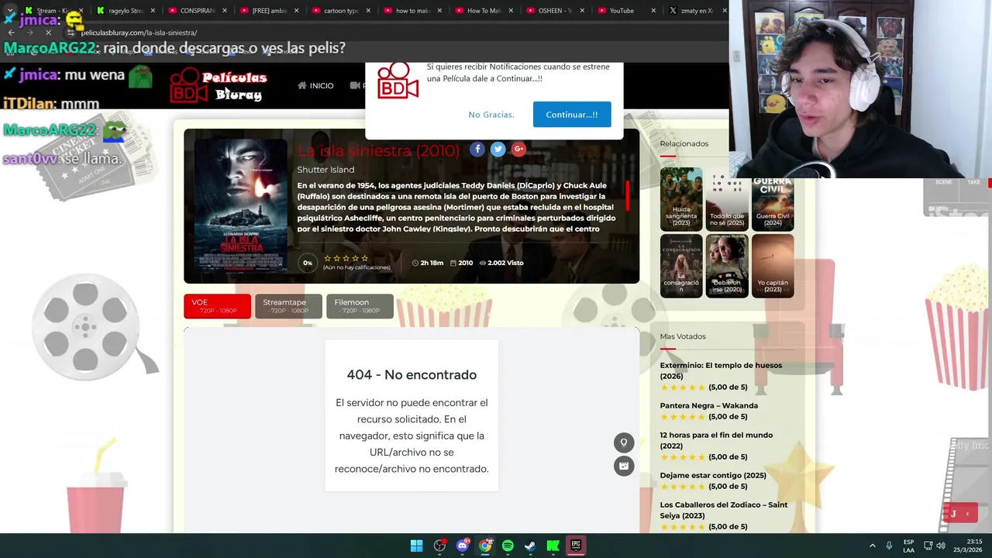Select Filemoon server tab
992x558 pixels.
tap(360, 306)
